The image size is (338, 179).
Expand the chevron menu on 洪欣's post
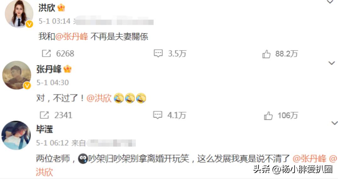point(330,2)
